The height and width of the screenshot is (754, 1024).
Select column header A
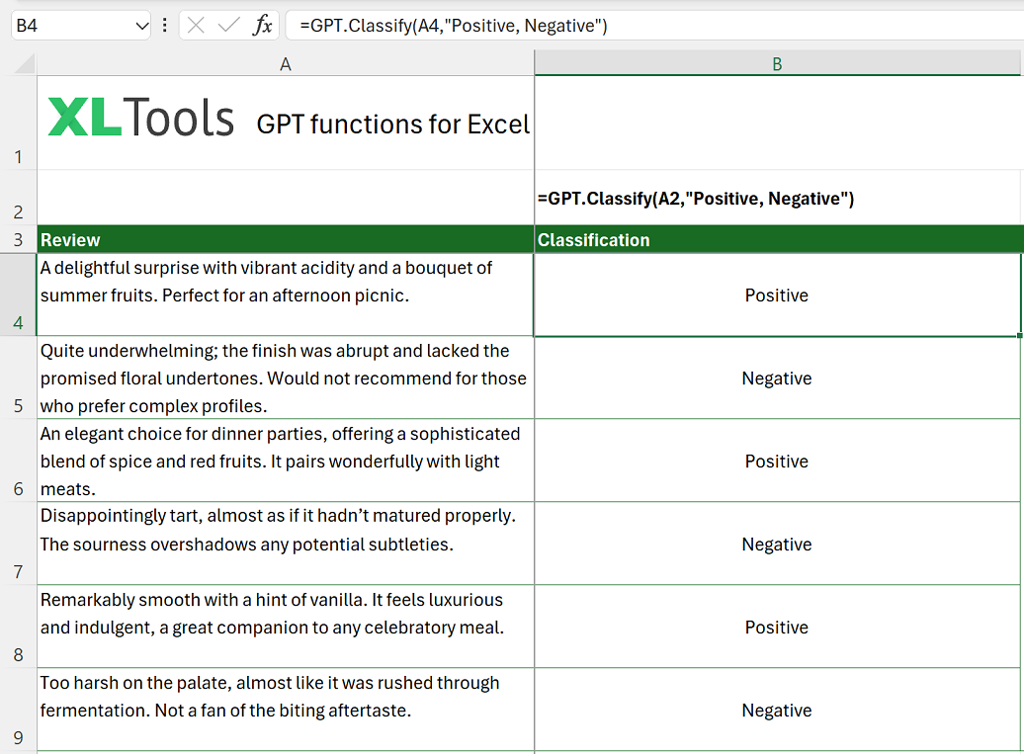285,63
